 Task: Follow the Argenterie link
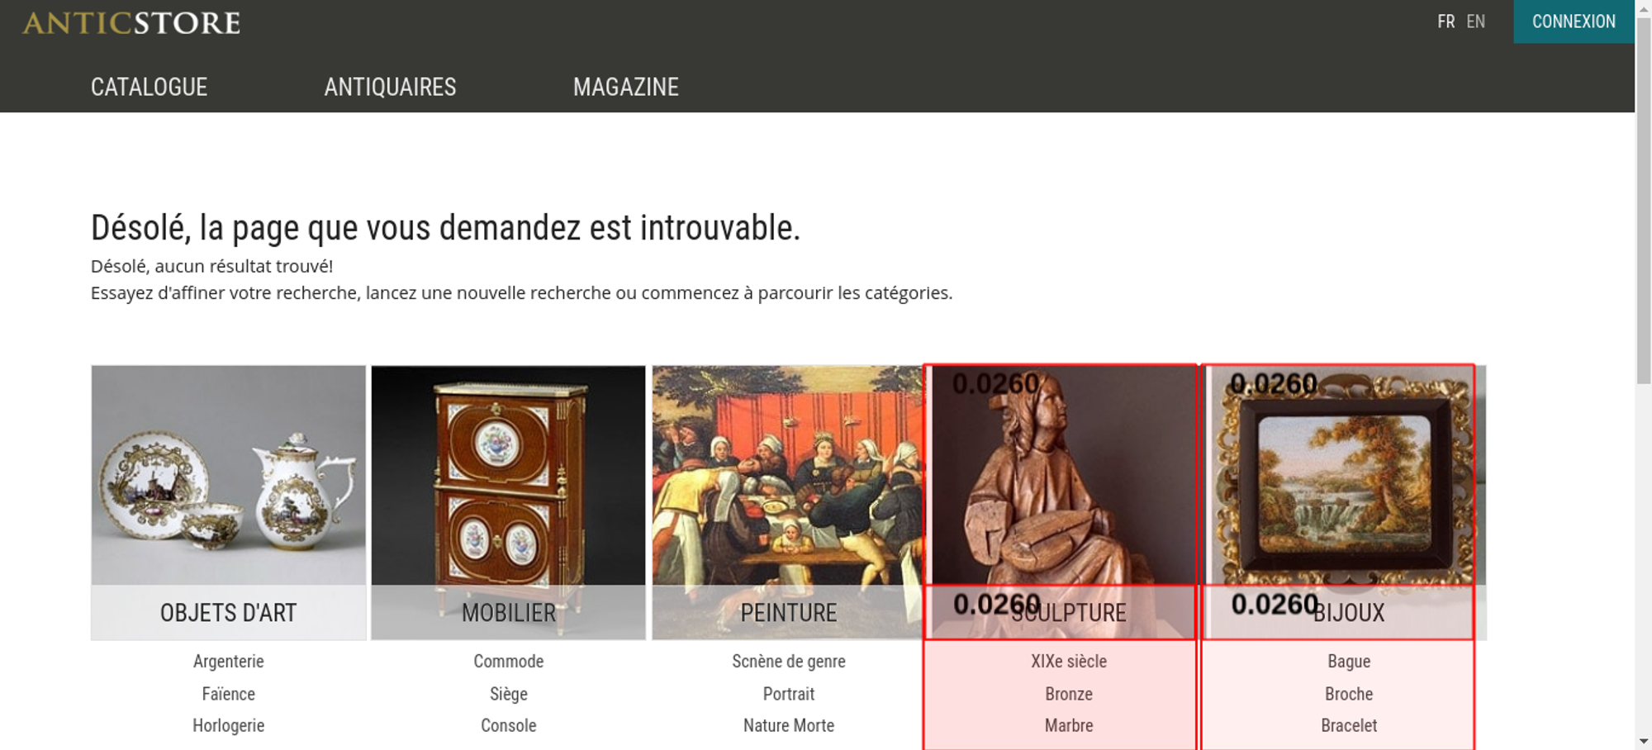[x=229, y=661]
